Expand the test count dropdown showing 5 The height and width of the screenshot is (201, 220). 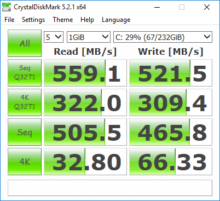coord(54,37)
